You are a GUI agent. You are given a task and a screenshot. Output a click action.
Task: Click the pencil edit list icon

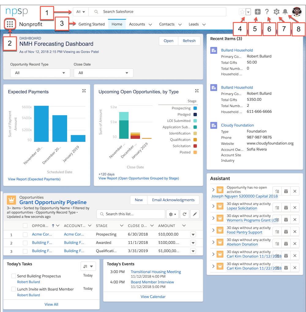(x=195, y=214)
